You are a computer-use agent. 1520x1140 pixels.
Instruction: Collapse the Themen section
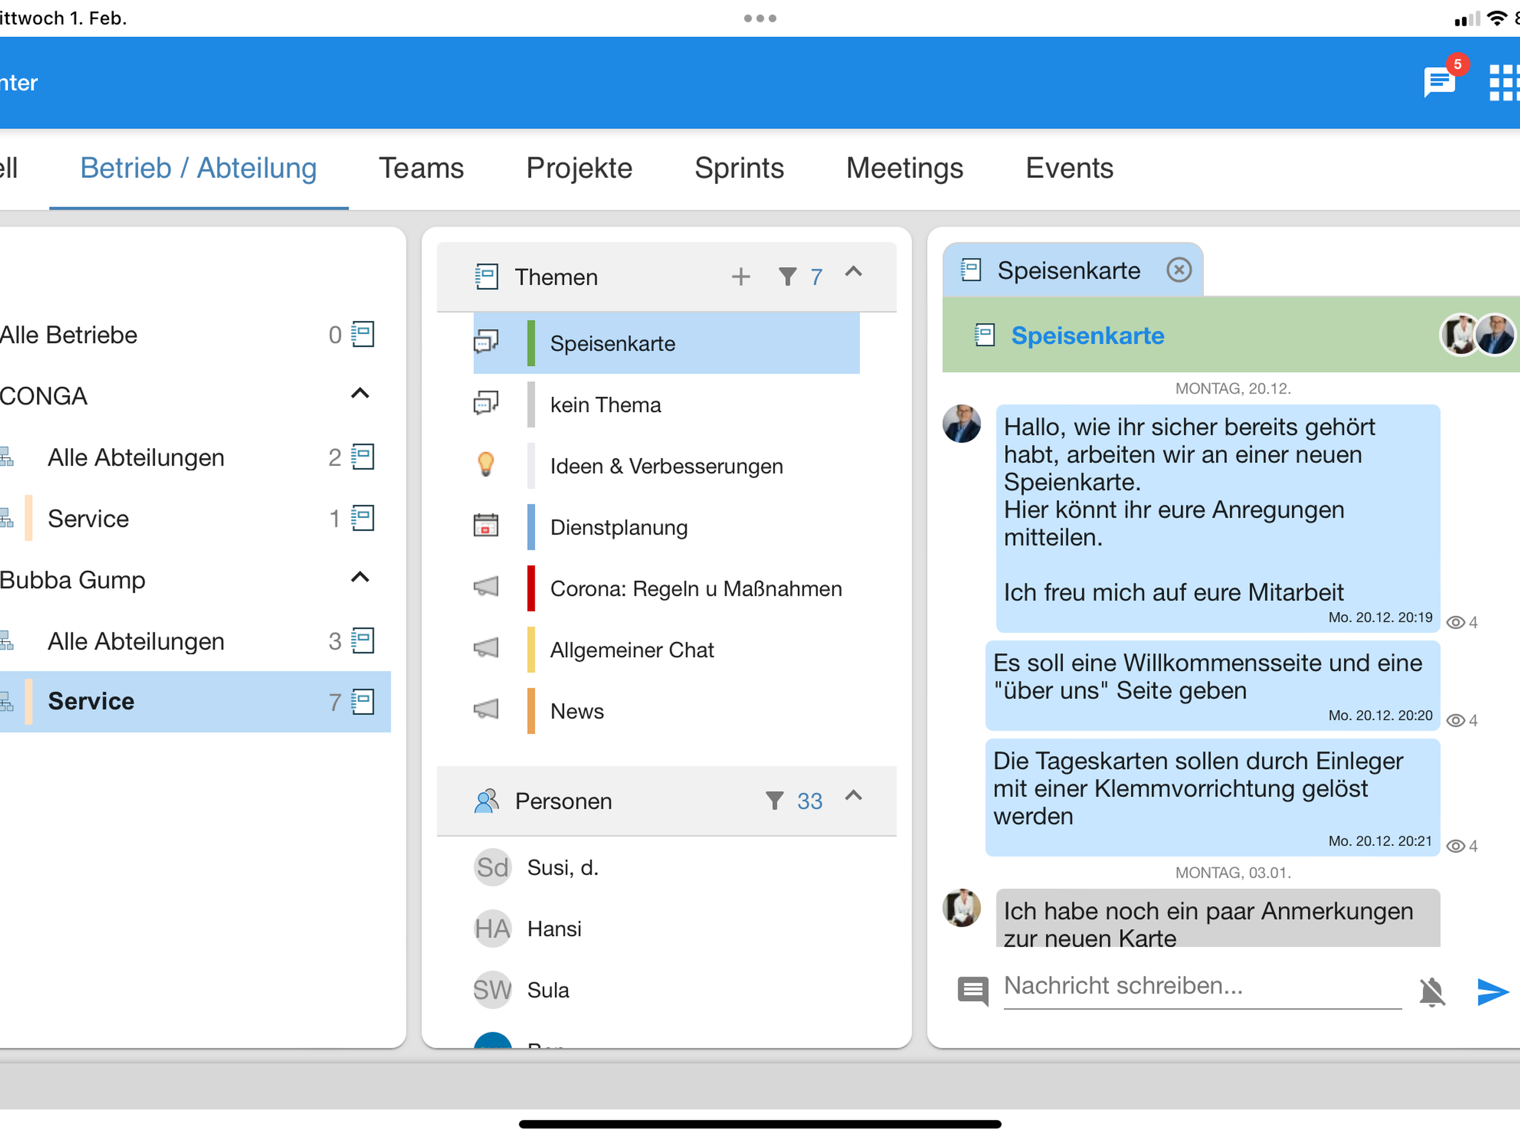click(853, 272)
